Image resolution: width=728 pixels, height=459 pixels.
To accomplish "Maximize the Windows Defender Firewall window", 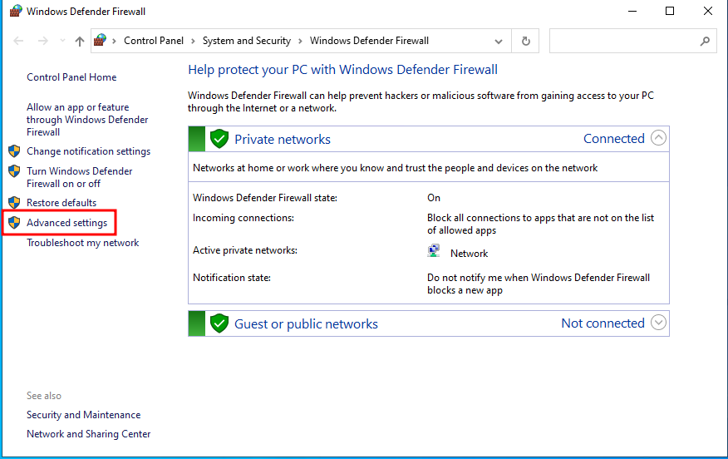I will click(670, 11).
